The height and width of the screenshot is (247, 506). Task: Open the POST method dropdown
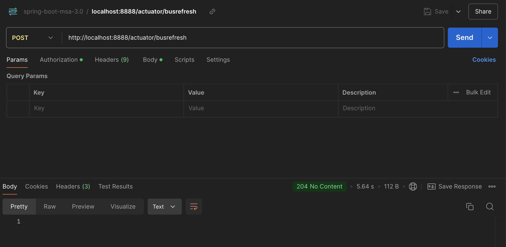(33, 38)
